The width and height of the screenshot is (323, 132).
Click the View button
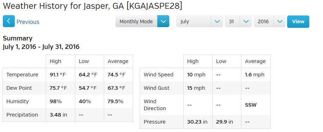pyautogui.click(x=298, y=21)
